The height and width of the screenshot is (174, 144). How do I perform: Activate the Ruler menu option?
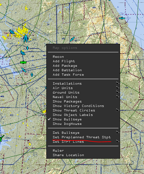(x=58, y=151)
